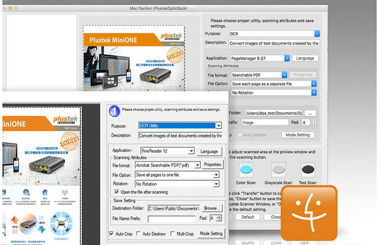Enable Multi-Crop checkbox
The width and height of the screenshot is (380, 245).
172,234
